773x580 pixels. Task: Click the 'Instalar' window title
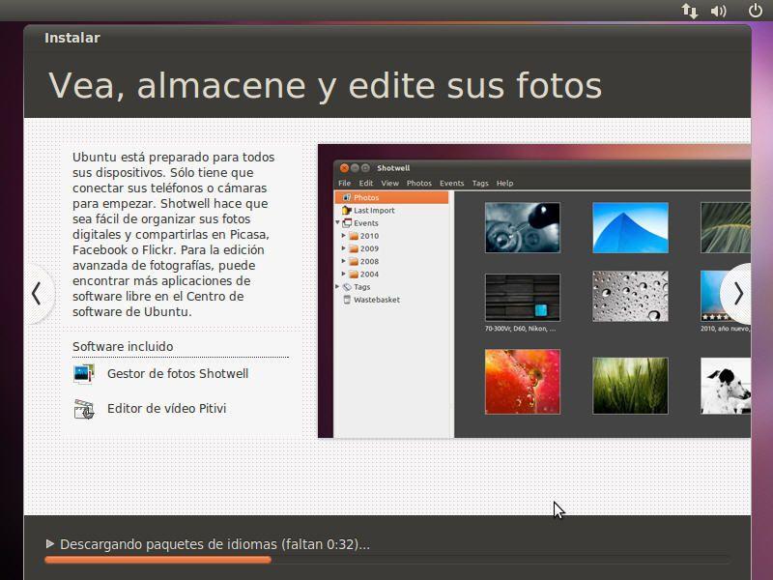(x=72, y=38)
